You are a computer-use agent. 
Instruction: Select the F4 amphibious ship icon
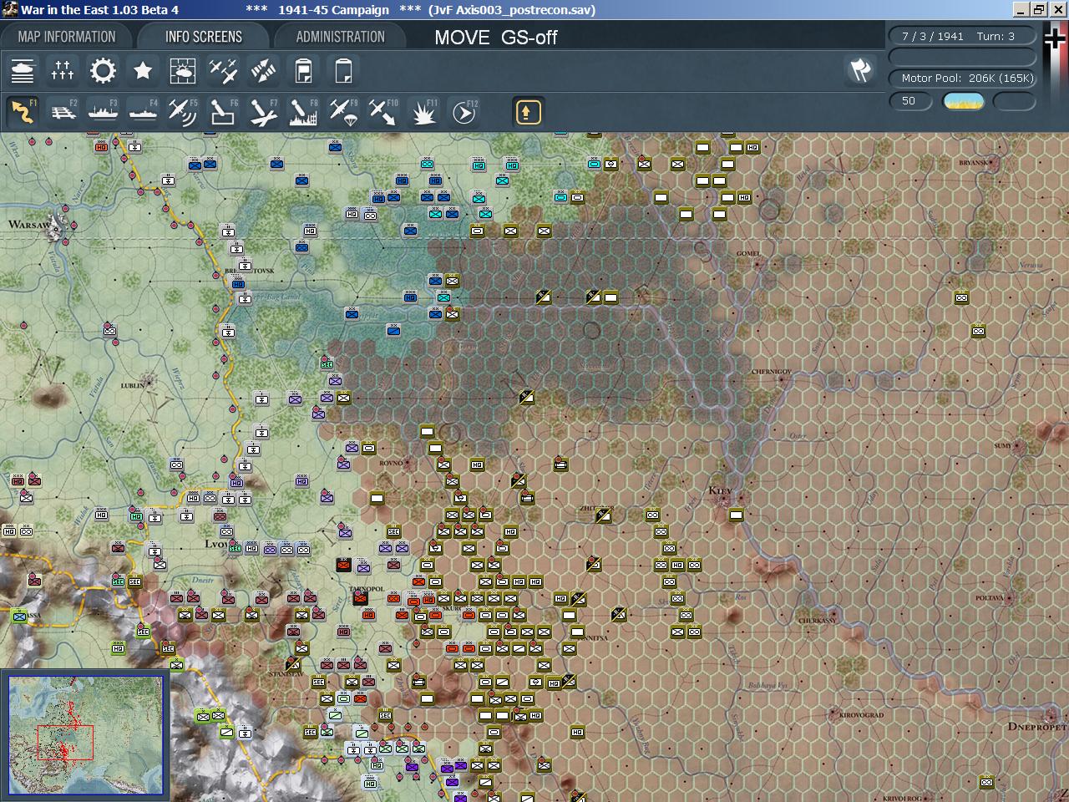click(x=143, y=112)
